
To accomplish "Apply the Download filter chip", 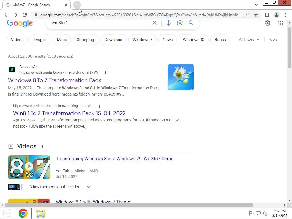I will [x=113, y=40].
